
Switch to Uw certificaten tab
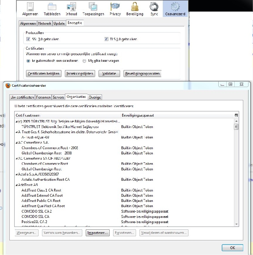22,97
